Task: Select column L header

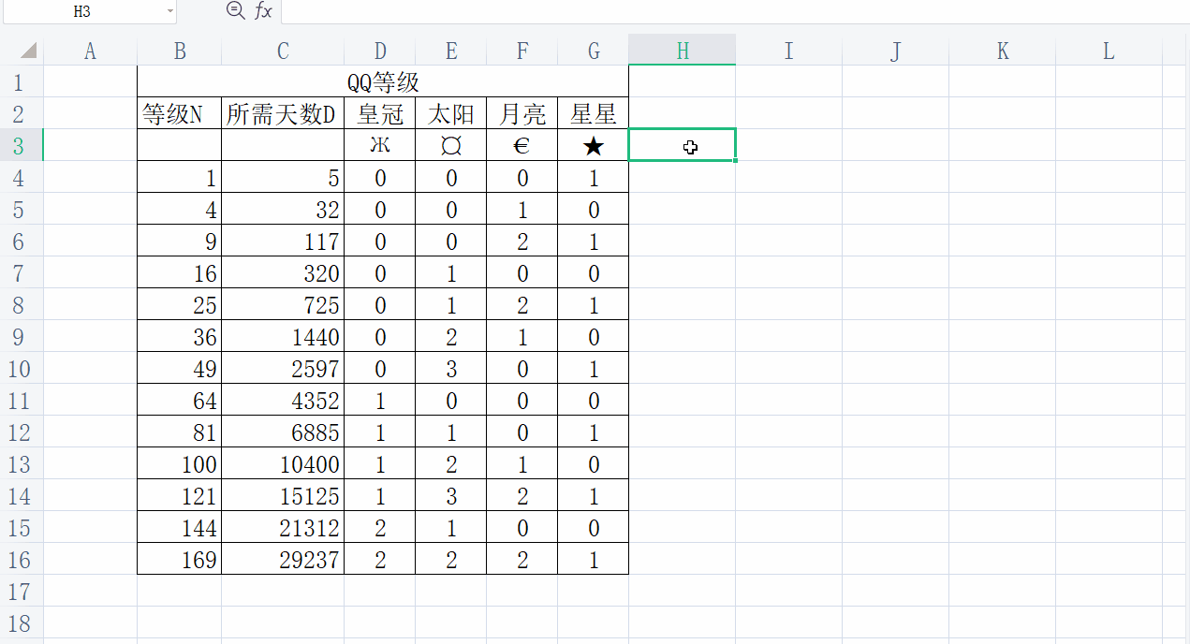Action: click(x=1109, y=51)
